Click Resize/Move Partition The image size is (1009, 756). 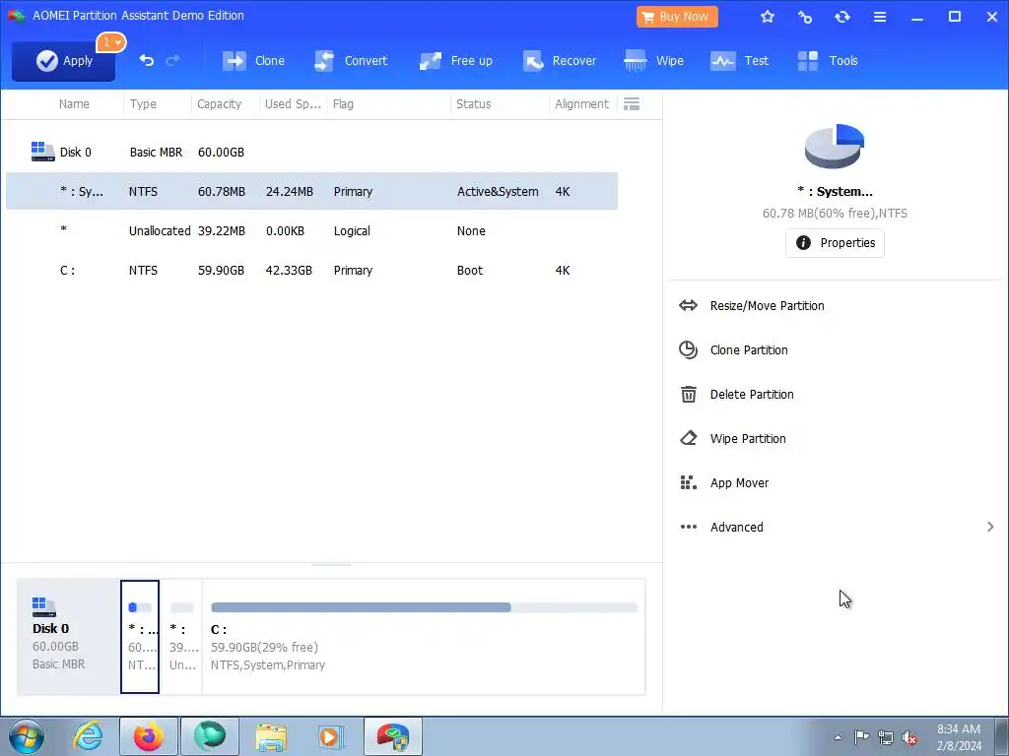pos(767,306)
